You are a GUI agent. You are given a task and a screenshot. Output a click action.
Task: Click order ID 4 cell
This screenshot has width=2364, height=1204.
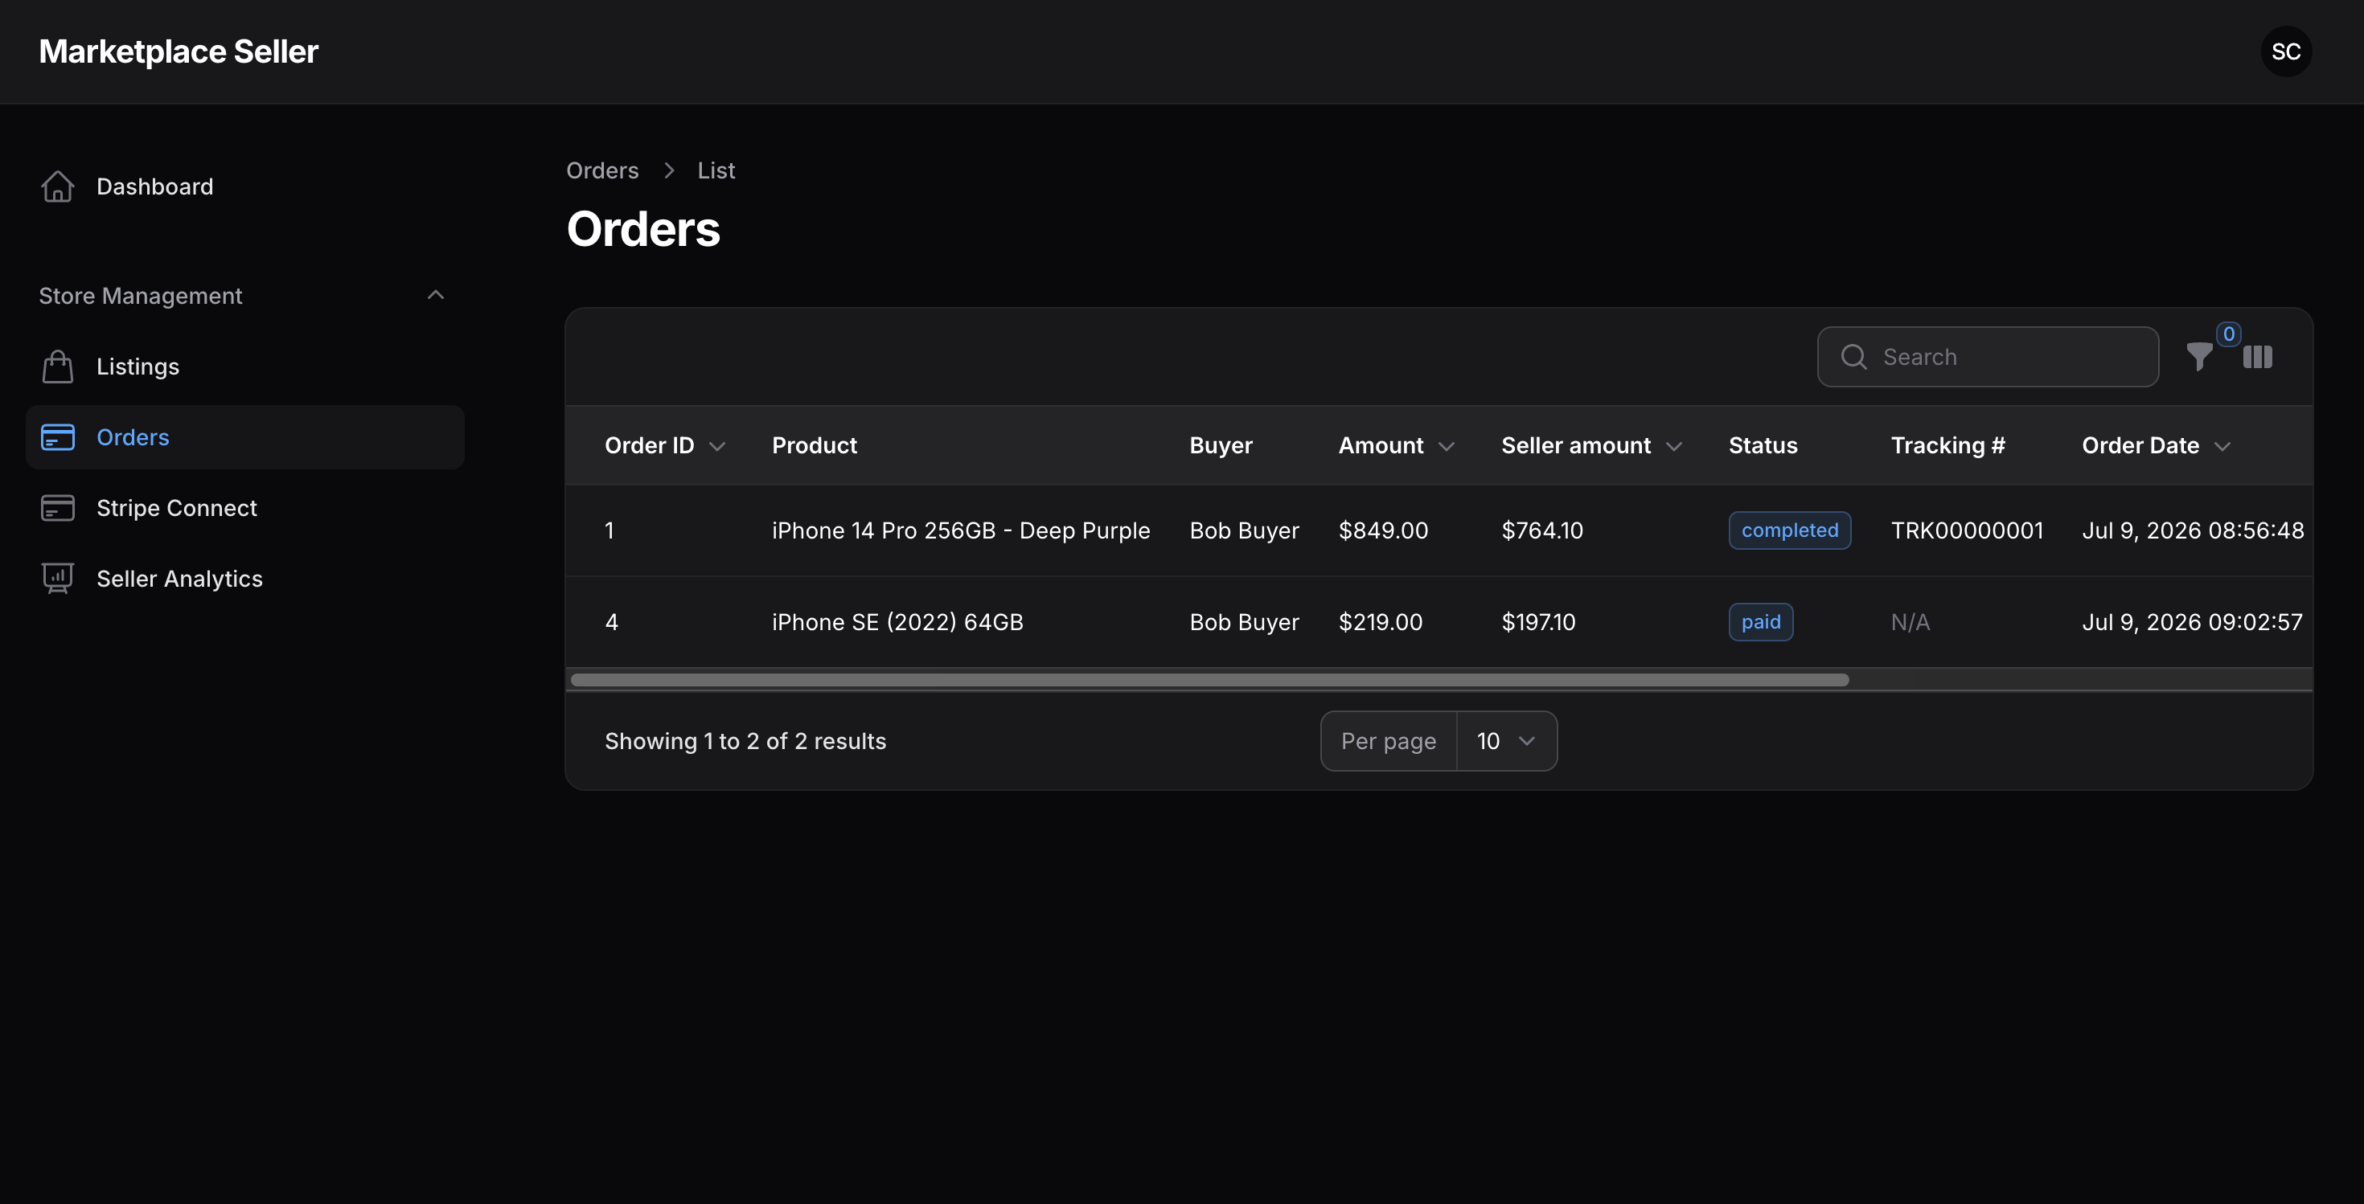point(611,622)
